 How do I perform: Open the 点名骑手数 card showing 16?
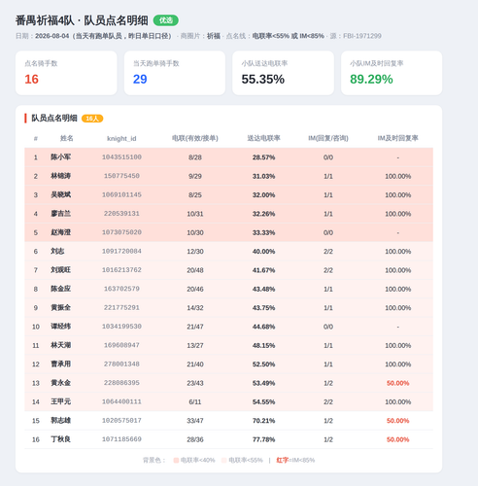point(66,73)
